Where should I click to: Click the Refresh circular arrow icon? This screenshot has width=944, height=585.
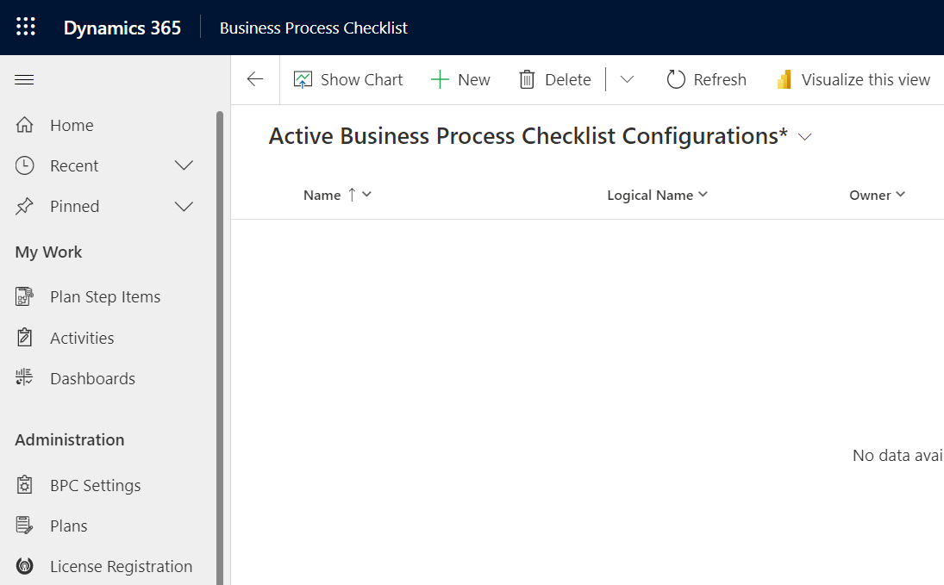[676, 80]
